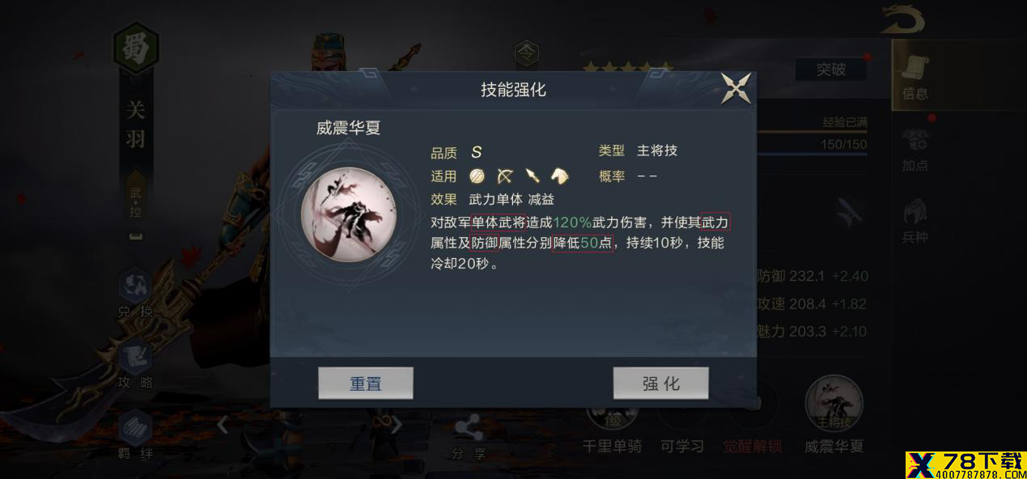
Task: Click the 强化 button
Action: click(x=660, y=384)
